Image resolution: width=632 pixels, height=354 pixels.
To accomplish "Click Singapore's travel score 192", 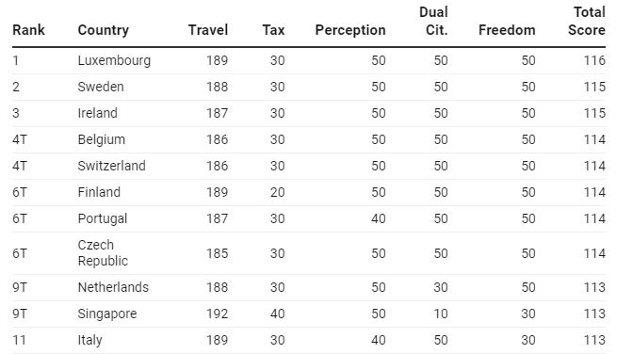I will point(218,314).
